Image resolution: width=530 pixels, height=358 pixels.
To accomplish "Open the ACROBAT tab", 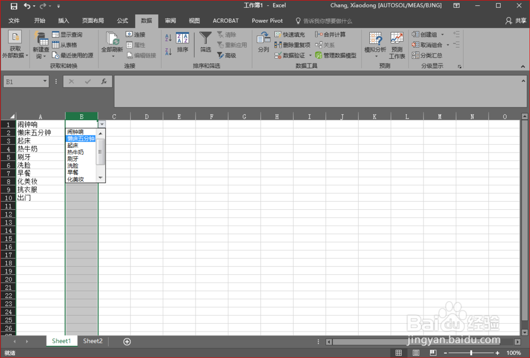I will click(x=226, y=21).
